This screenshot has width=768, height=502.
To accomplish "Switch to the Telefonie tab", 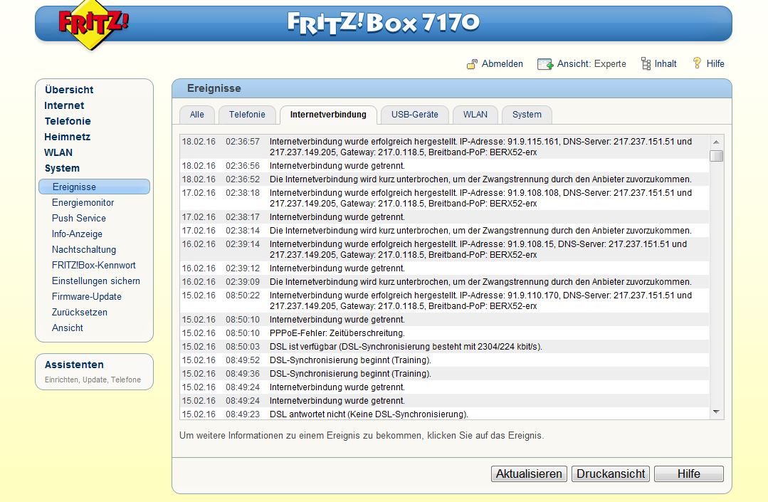I will tap(247, 115).
